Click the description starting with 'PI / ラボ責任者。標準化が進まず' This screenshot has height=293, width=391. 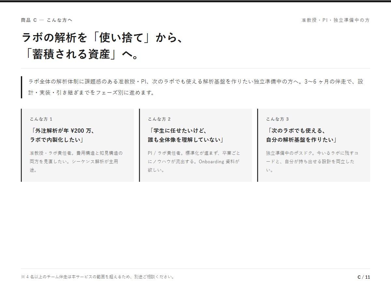[194, 161]
